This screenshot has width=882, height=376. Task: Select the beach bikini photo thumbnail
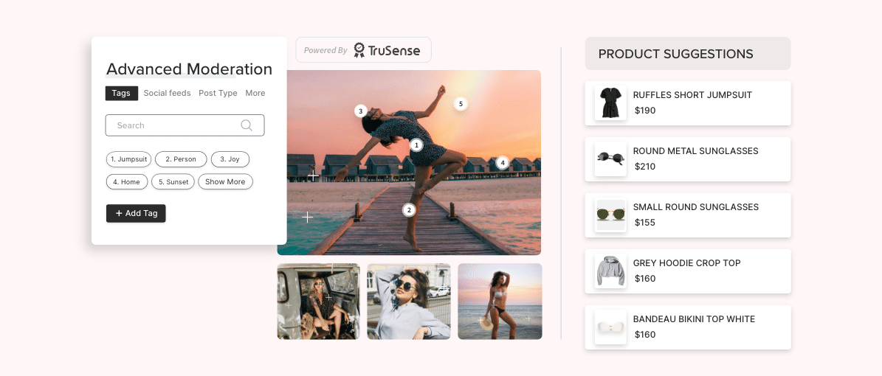point(500,302)
